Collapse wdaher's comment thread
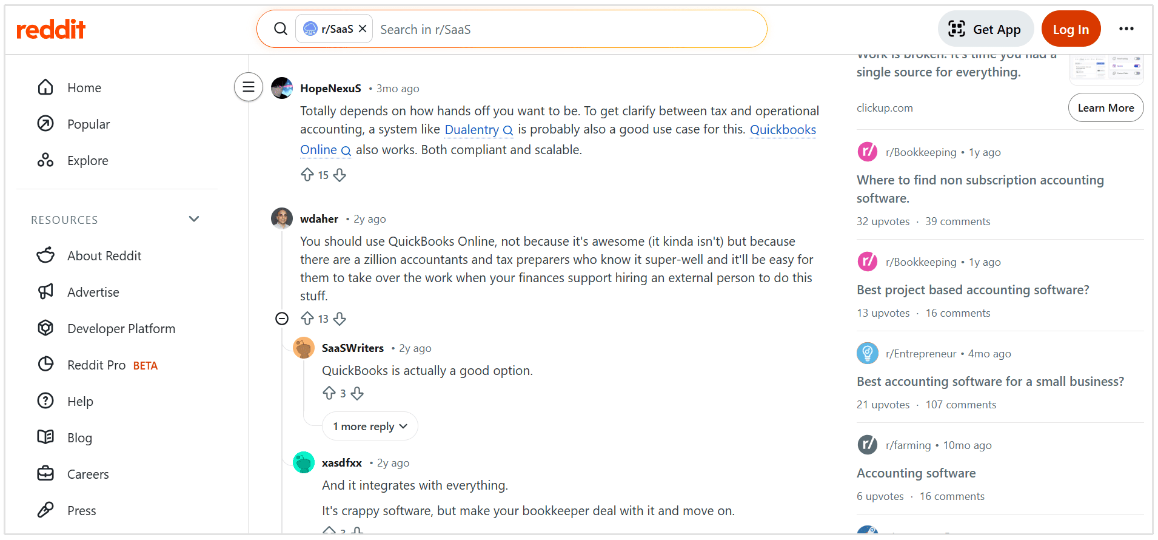 pyautogui.click(x=281, y=318)
